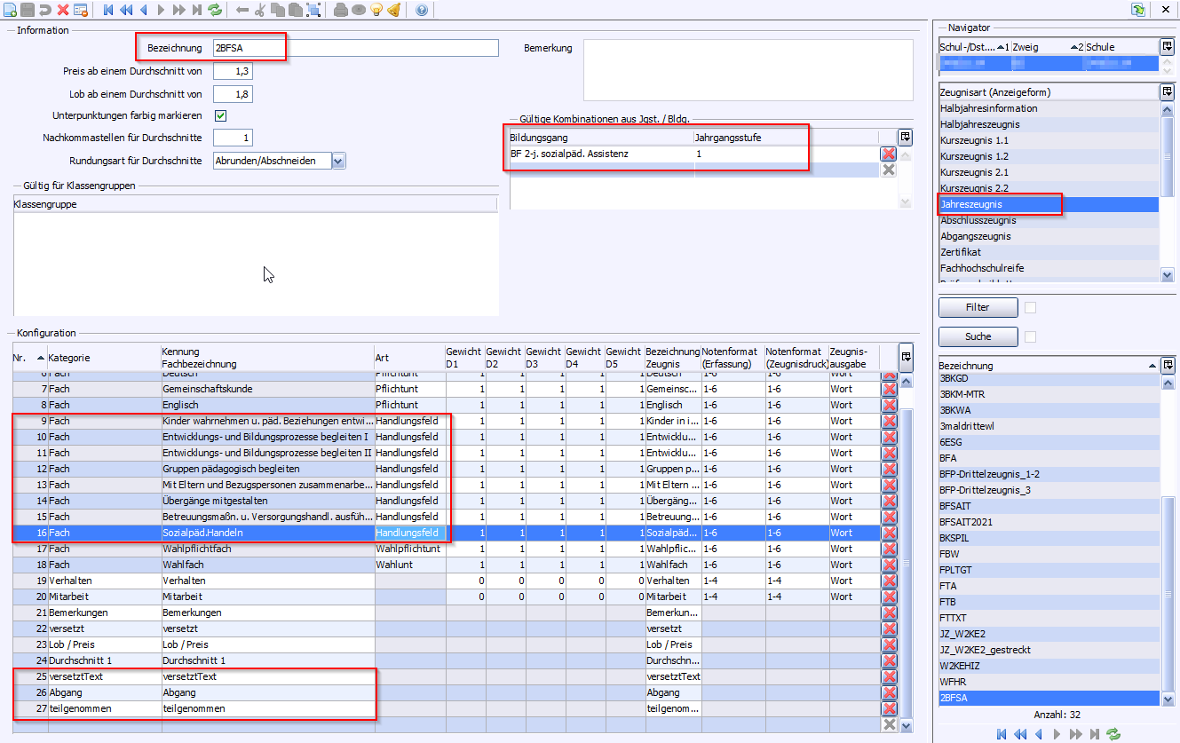1180x743 pixels.
Task: Select Abschlusszeugnis in the Zeugnisart list
Action: (978, 220)
